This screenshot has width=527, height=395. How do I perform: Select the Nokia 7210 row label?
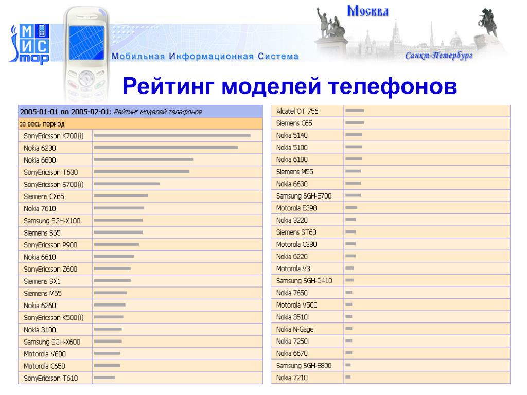tap(292, 378)
